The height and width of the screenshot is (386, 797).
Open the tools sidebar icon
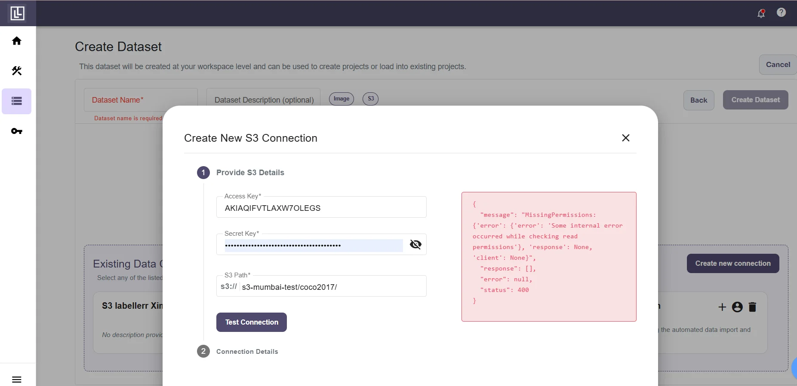point(17,71)
